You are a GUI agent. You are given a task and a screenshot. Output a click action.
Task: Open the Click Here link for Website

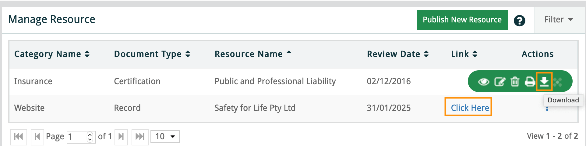click(470, 108)
